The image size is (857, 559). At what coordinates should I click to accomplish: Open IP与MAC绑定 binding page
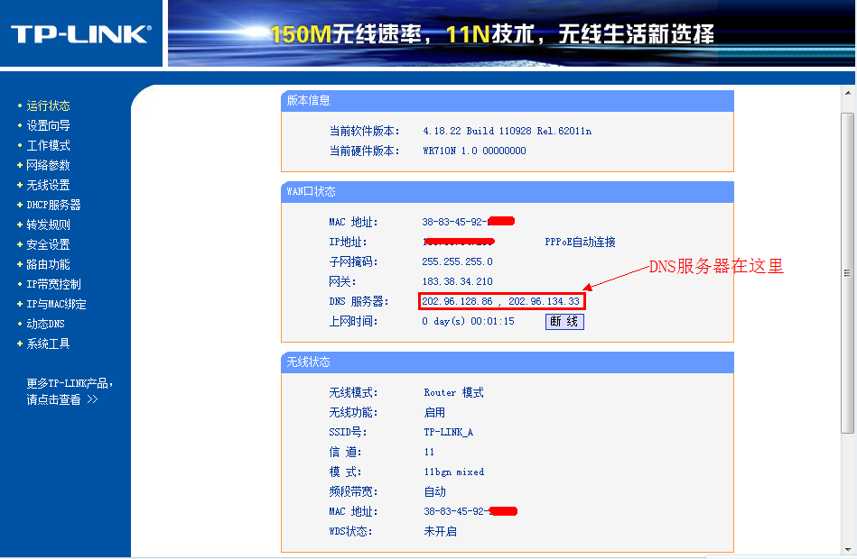point(57,304)
